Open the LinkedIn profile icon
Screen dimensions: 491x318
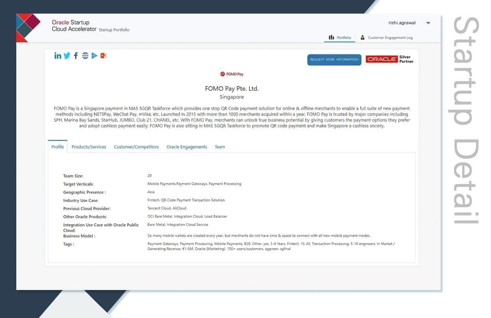pos(58,55)
